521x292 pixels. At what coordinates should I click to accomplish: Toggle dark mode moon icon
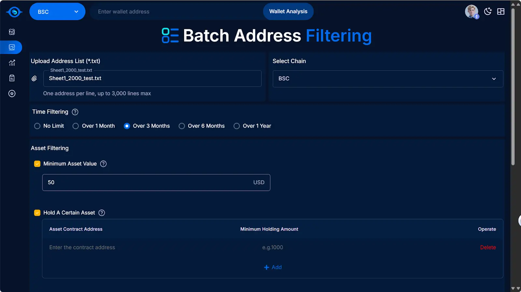click(x=487, y=11)
